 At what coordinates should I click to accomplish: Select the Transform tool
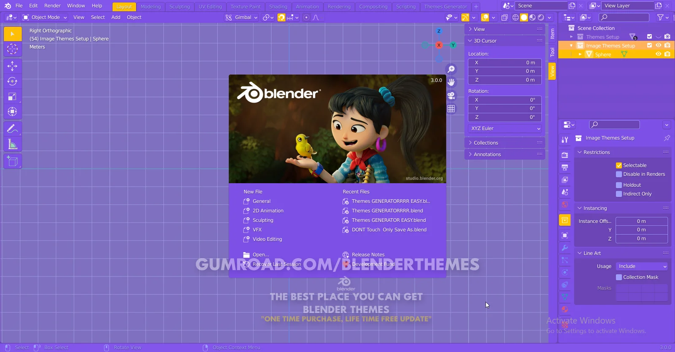coord(13,111)
